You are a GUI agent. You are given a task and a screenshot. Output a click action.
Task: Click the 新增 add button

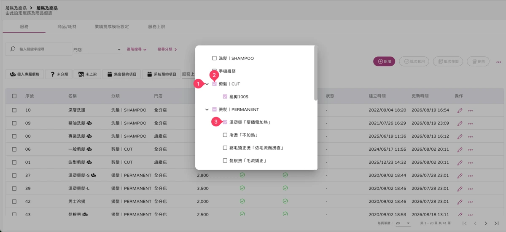(x=384, y=61)
